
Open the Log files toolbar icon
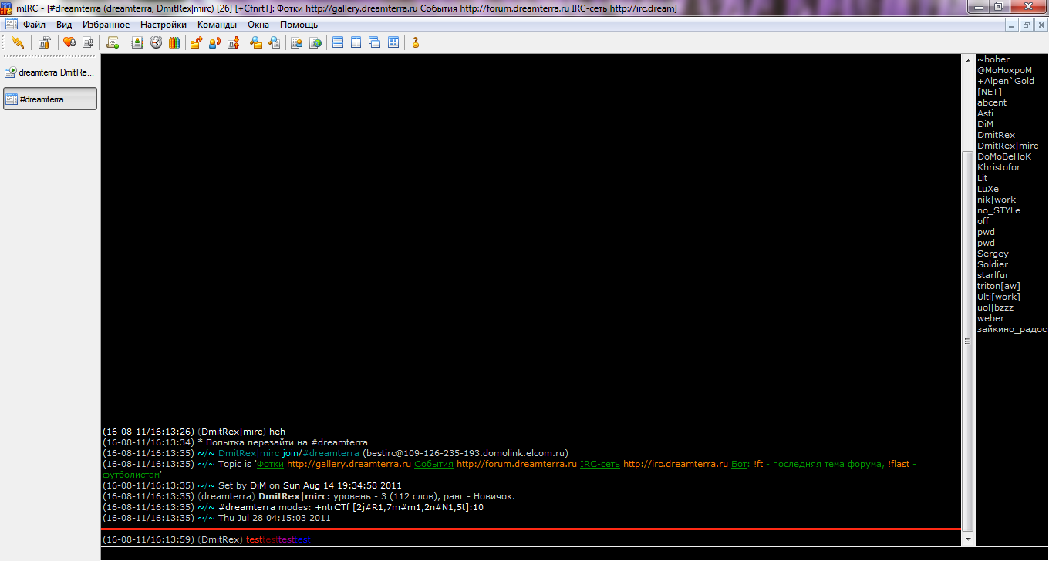(x=274, y=42)
